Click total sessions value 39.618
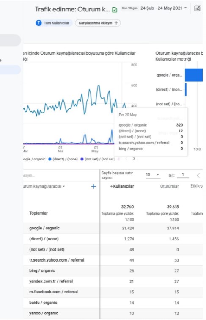 (x=173, y=207)
